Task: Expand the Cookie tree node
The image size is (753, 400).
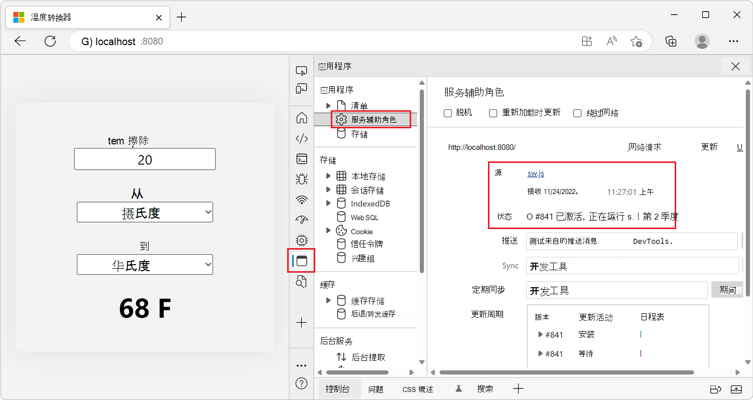Action: tap(328, 231)
